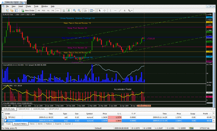Switch chart to H1 timeframe
This screenshot has height=131, width=217.
(48, 10)
